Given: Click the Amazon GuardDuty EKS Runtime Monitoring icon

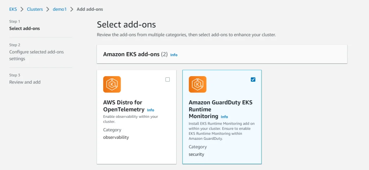Looking at the screenshot, I should tap(197, 84).
